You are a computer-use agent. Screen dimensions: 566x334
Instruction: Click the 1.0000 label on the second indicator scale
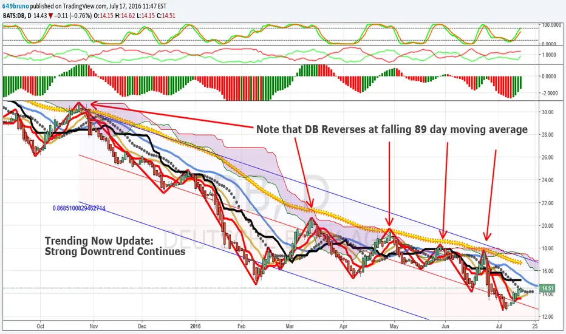pos(548,55)
